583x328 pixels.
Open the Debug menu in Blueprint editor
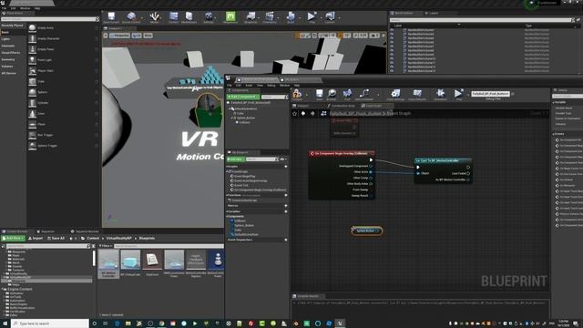click(x=271, y=86)
